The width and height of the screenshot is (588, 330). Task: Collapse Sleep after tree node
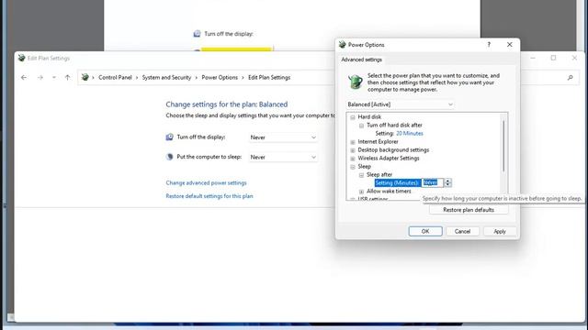coord(361,175)
